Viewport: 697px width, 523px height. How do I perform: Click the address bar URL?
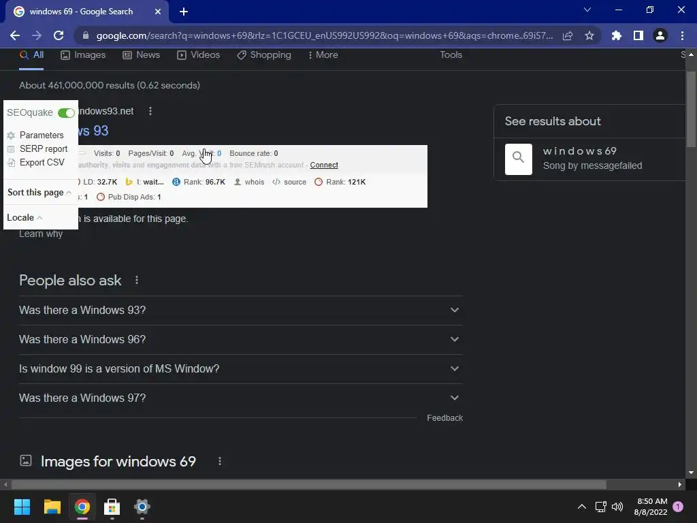[325, 35]
